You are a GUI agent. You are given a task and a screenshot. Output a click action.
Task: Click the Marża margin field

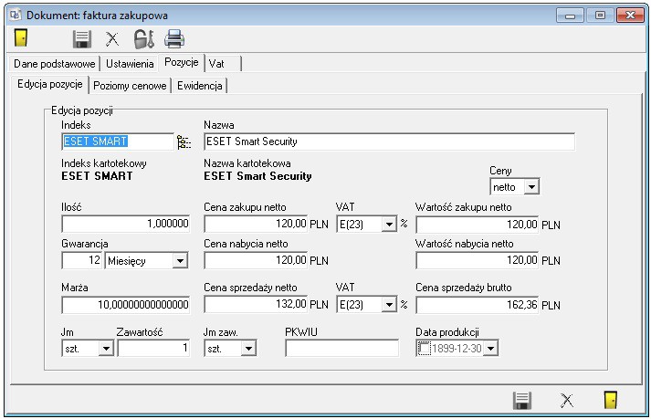click(125, 305)
